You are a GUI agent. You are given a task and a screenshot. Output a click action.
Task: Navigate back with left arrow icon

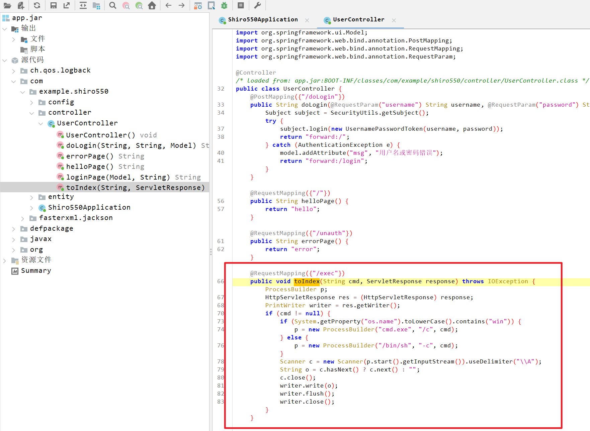click(x=168, y=5)
